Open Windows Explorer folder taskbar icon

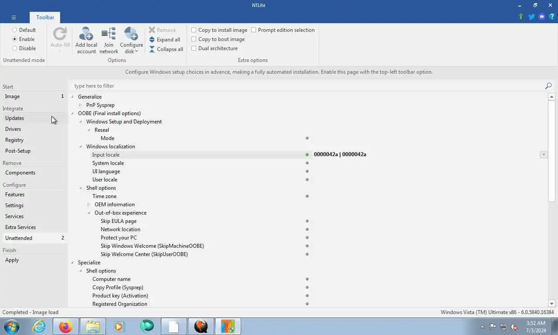(92, 326)
